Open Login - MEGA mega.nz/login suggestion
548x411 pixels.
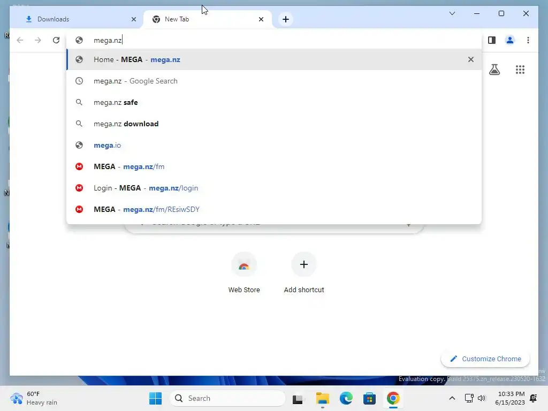(274, 188)
